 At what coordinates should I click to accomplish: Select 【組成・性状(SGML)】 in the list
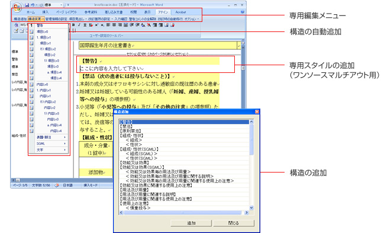point(139,149)
